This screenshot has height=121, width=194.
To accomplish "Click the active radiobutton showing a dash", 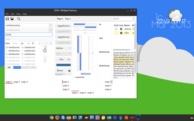I will click(22, 54).
